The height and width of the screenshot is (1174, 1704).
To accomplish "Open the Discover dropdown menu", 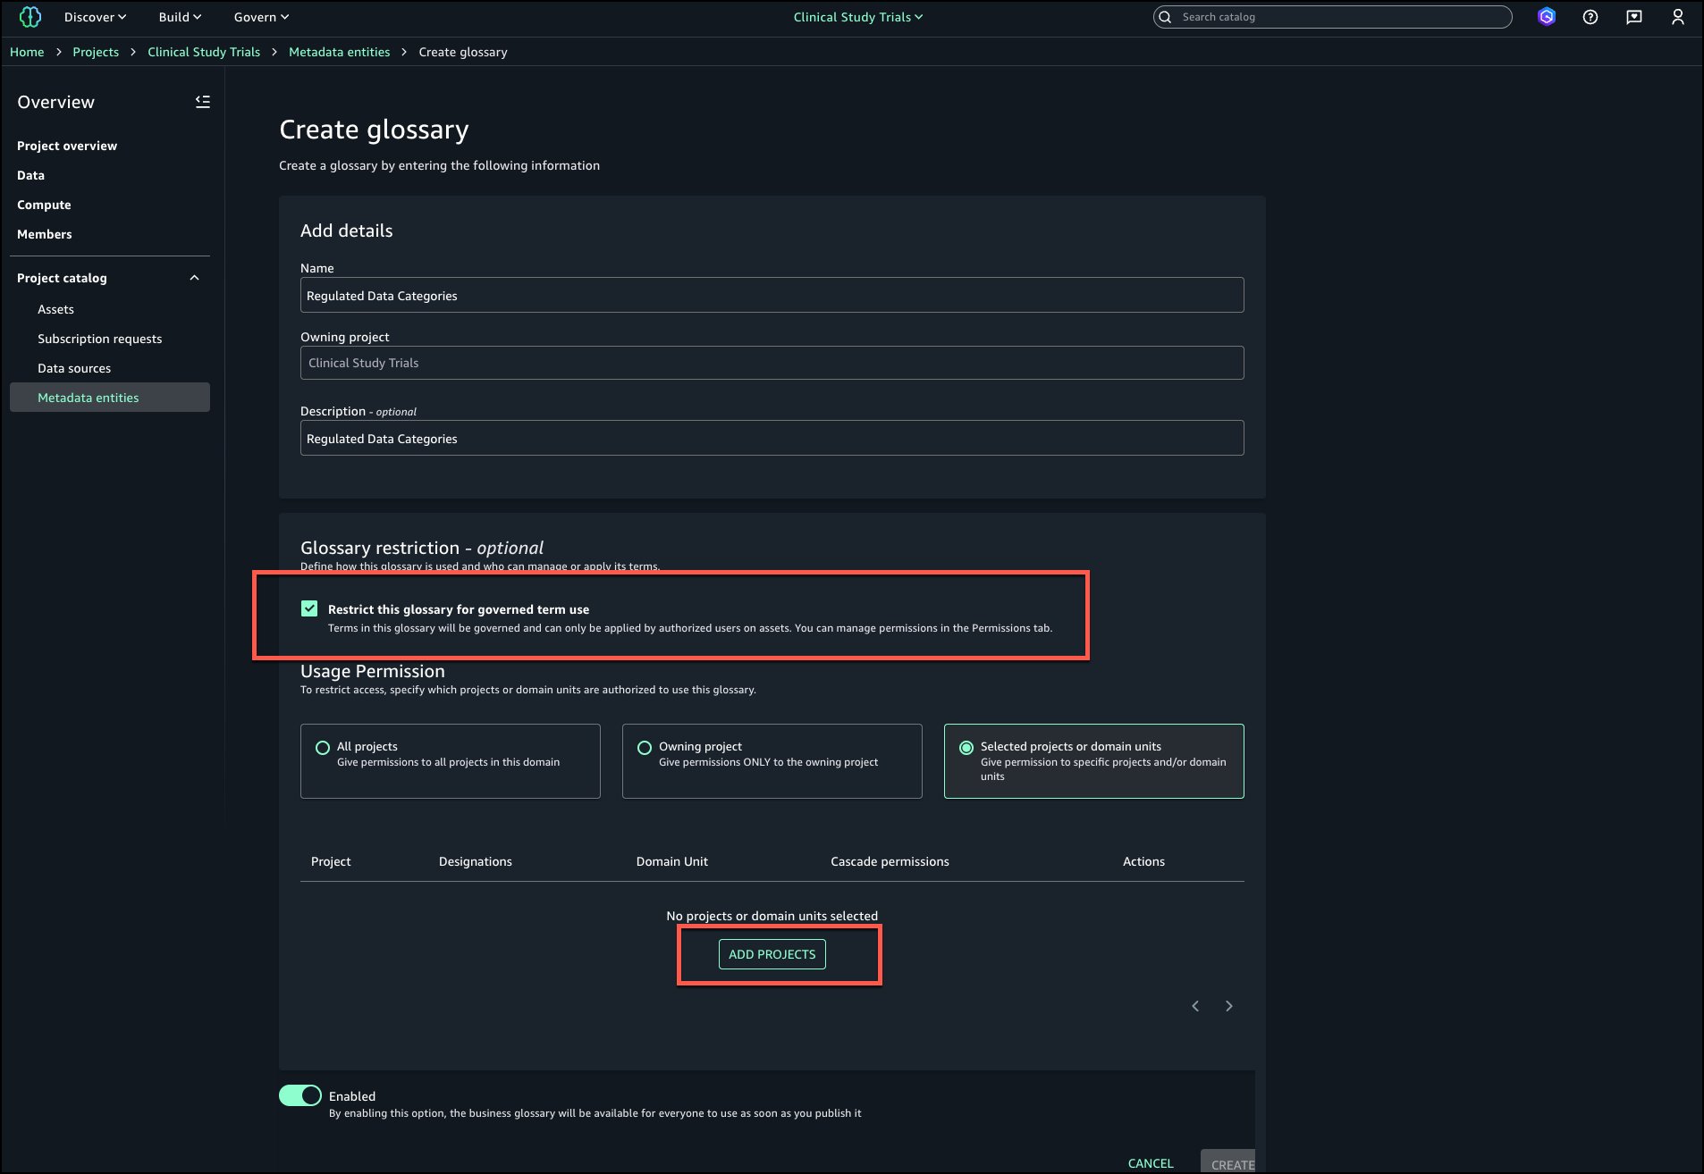I will [x=95, y=17].
